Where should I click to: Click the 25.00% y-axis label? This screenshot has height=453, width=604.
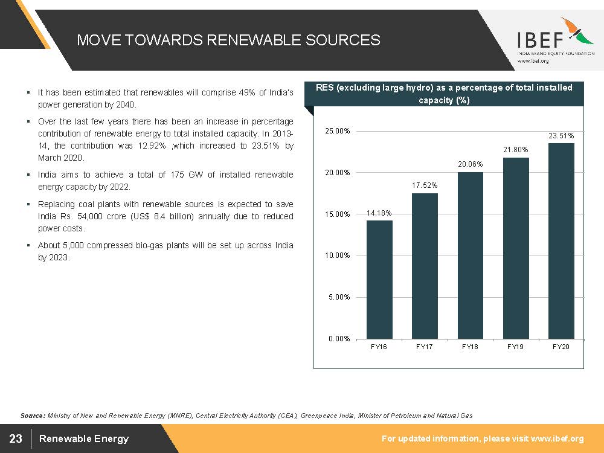point(339,131)
